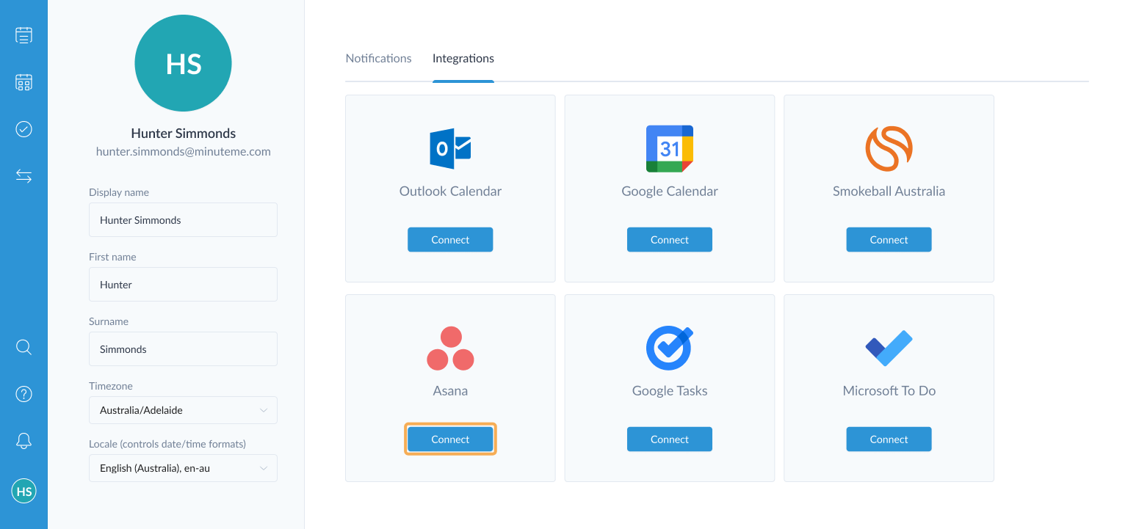The width and height of the screenshot is (1128, 529).
Task: Click the Smokeball Australia logo
Action: pos(889,149)
